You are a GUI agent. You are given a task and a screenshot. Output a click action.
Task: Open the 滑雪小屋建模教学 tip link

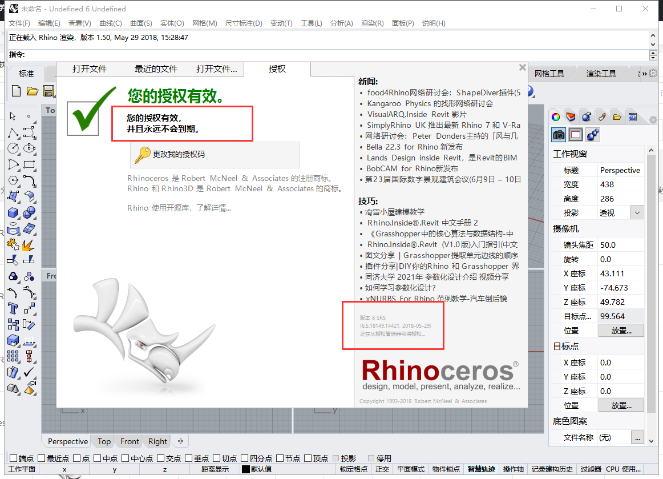pos(394,212)
